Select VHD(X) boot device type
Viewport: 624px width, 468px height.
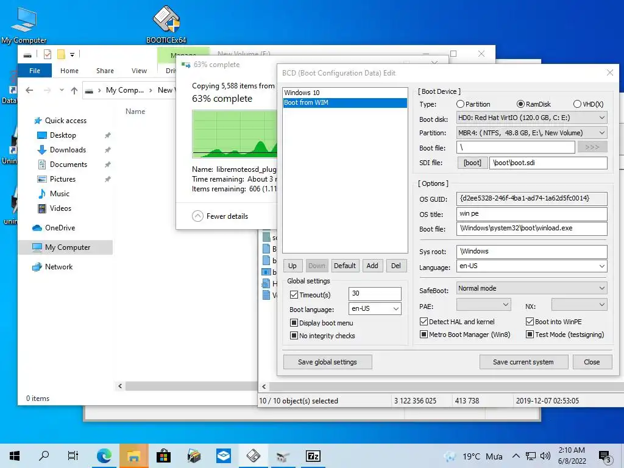(x=588, y=104)
